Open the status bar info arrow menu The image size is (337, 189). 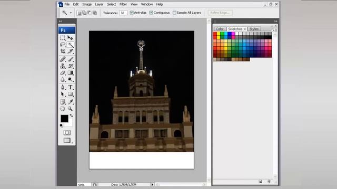[x=152, y=184]
